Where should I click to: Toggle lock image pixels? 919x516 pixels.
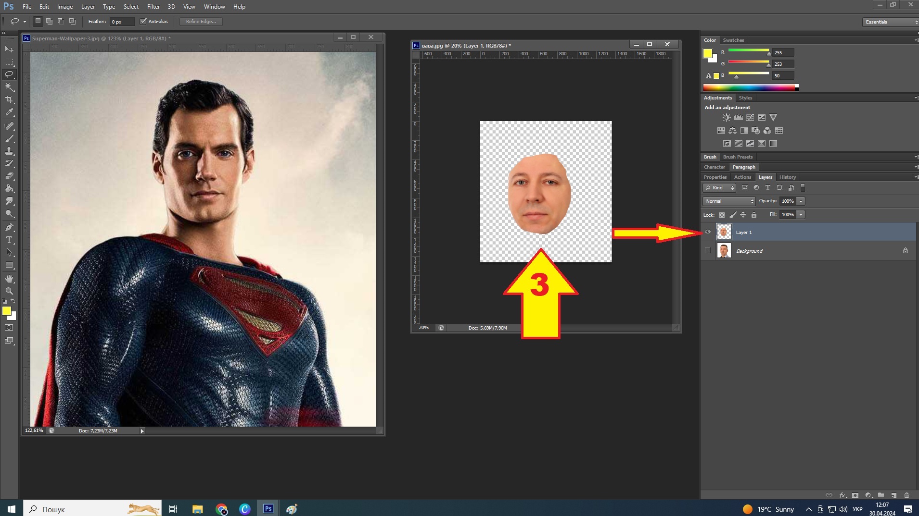click(x=732, y=215)
